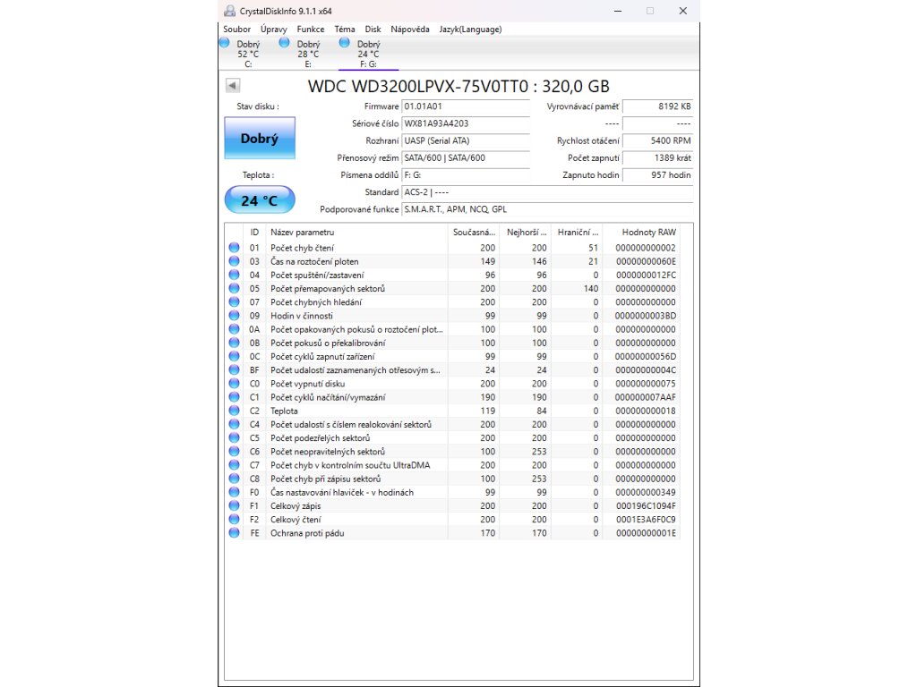Click the previous disk arrow button
Screen dimensions: 917x687
(x=233, y=86)
